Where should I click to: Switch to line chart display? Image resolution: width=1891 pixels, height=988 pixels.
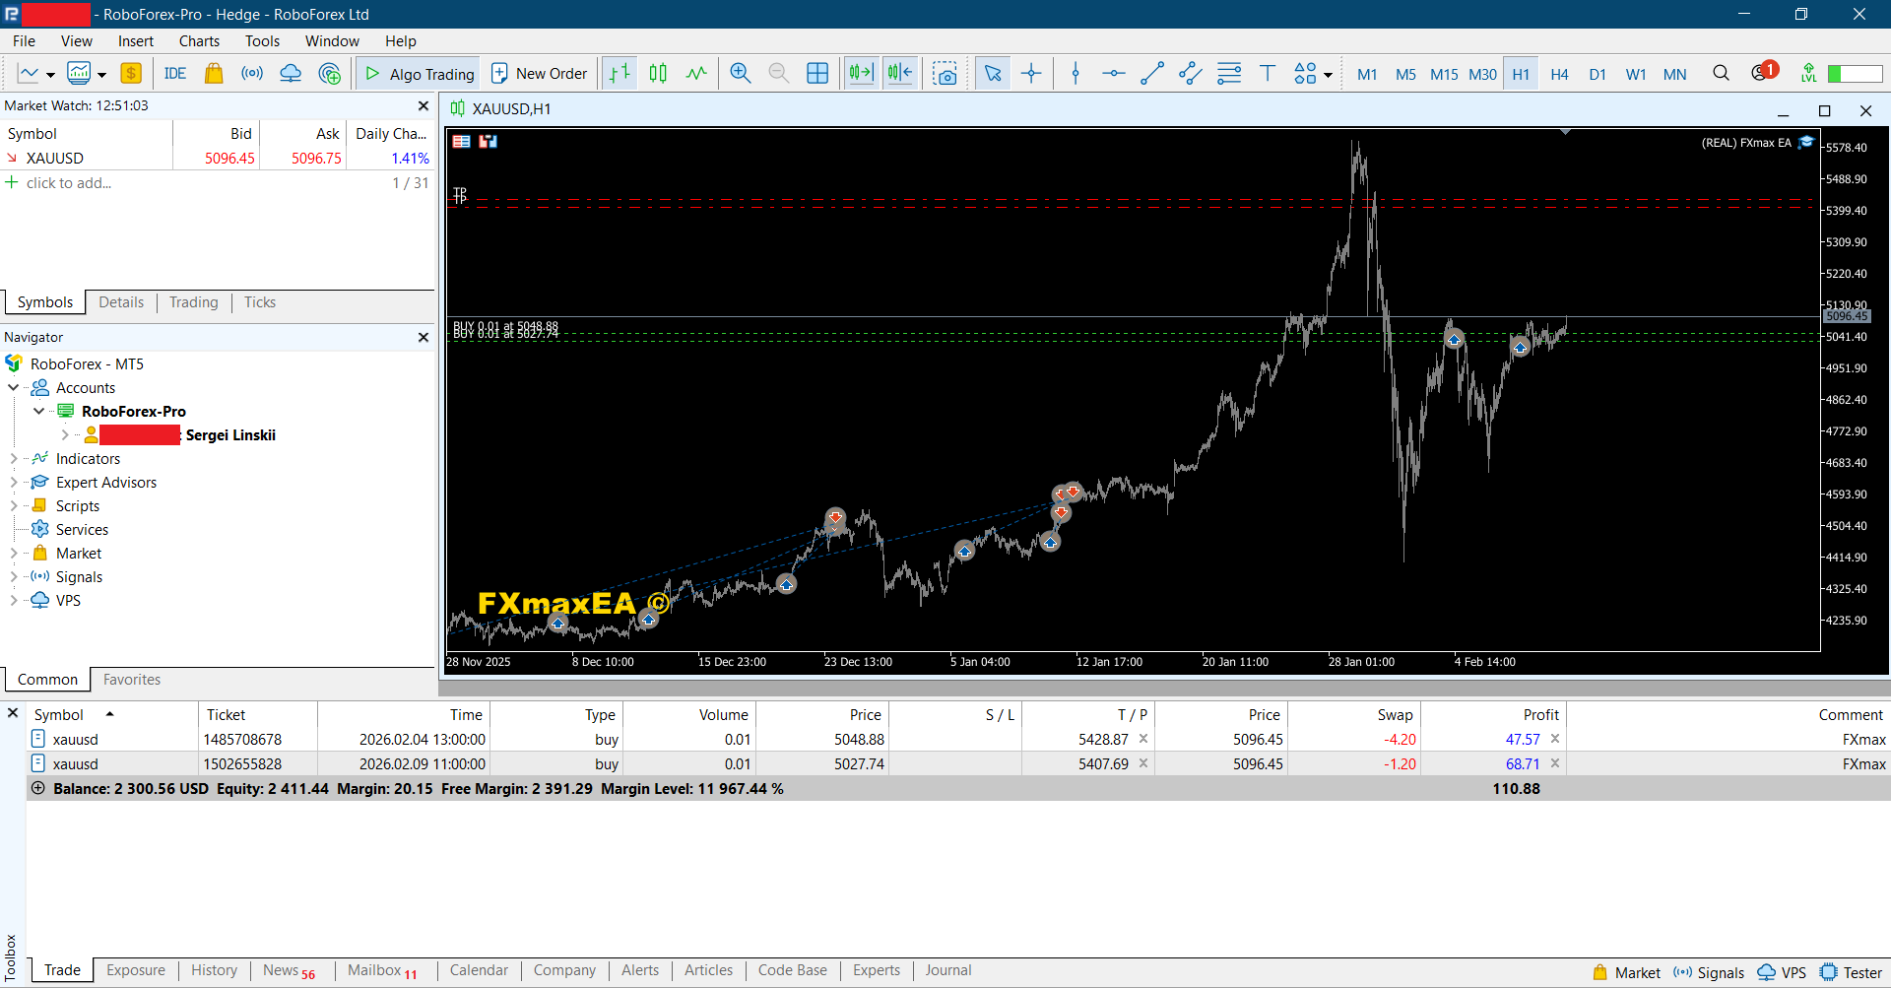(696, 73)
